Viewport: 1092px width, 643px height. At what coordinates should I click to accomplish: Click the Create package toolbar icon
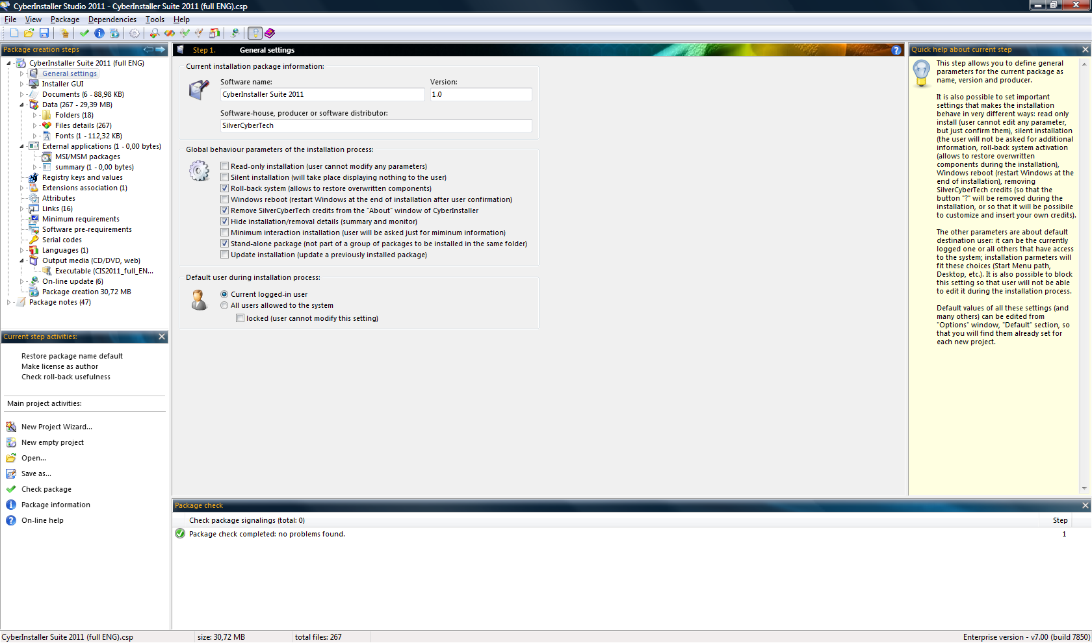click(114, 33)
